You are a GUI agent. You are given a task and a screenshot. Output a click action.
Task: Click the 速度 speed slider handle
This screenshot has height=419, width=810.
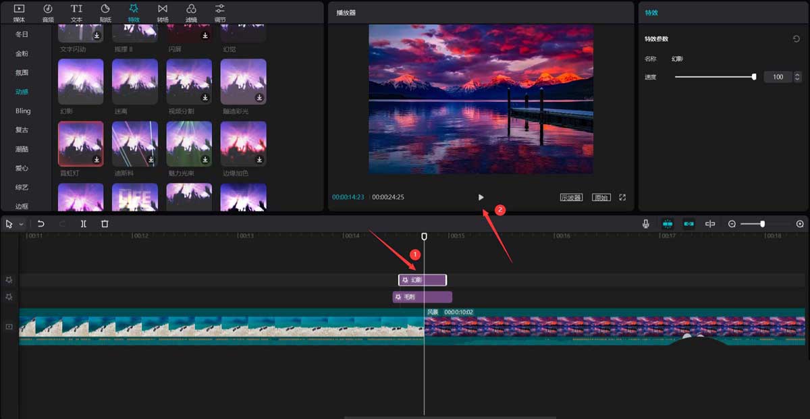[754, 77]
